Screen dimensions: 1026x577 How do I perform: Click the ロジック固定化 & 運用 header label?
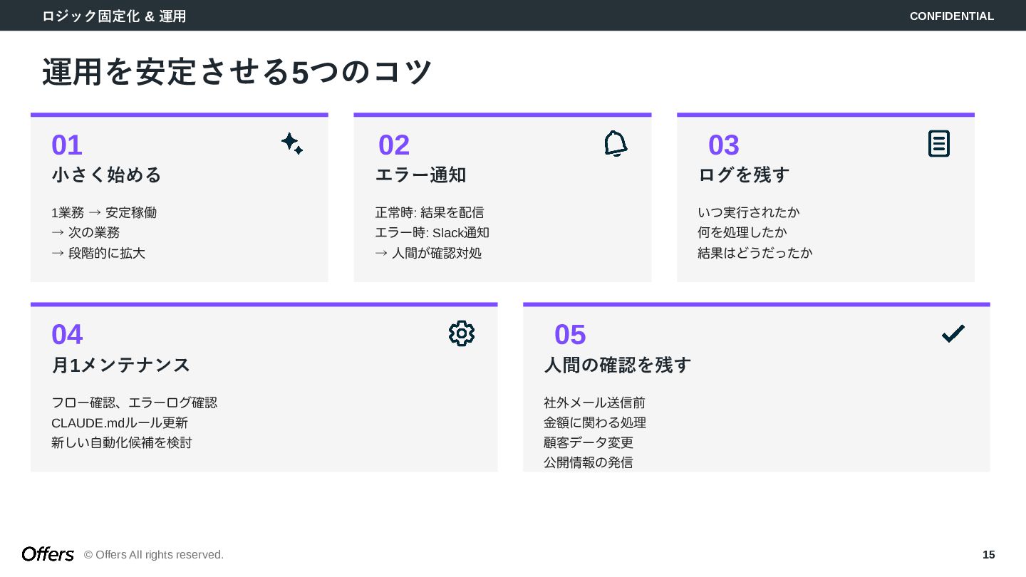[114, 16]
